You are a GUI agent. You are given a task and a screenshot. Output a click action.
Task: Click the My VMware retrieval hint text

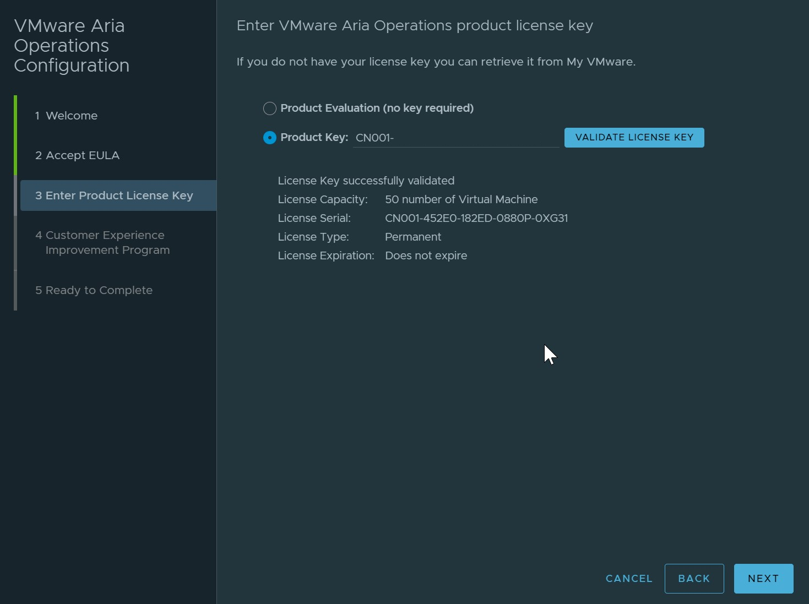(436, 62)
